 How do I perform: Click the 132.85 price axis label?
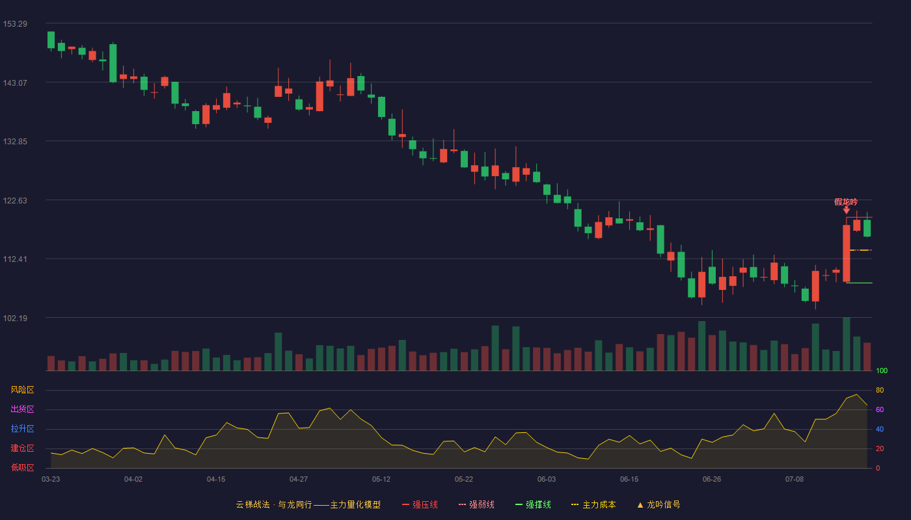tap(15, 142)
